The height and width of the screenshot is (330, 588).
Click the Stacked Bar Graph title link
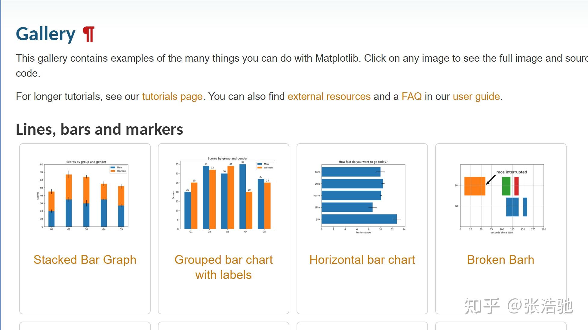click(x=85, y=260)
